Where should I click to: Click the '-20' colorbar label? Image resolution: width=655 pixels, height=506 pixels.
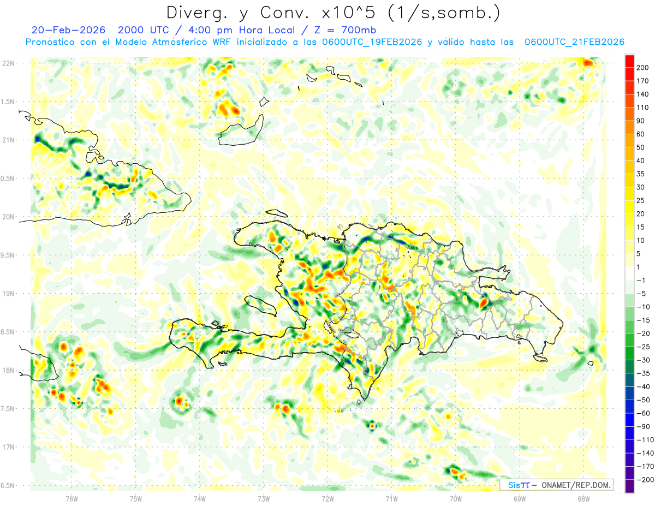(644, 334)
